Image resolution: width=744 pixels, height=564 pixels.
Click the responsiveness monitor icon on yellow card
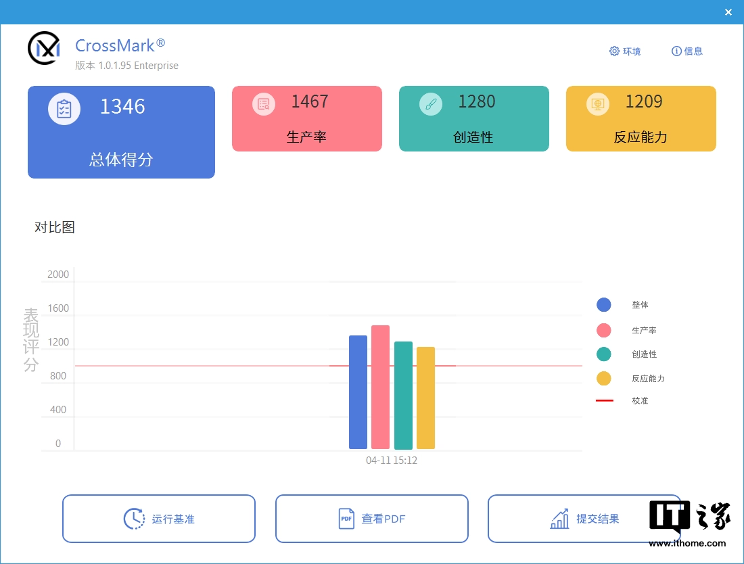(598, 103)
